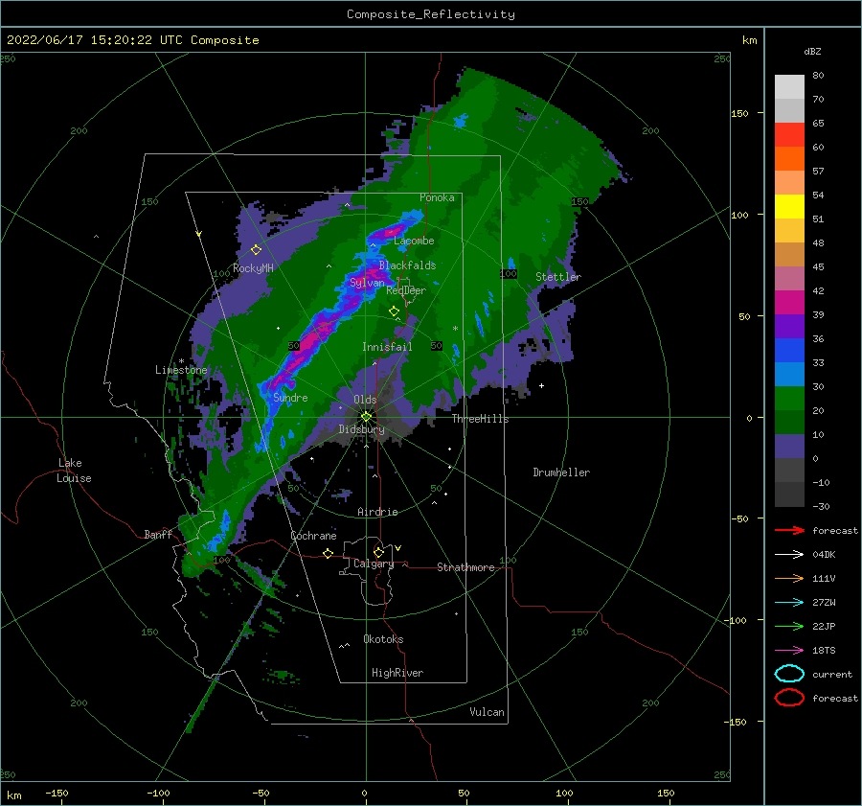Click the yellow diamond marker below RedDeer
This screenshot has width=862, height=806.
[x=394, y=311]
